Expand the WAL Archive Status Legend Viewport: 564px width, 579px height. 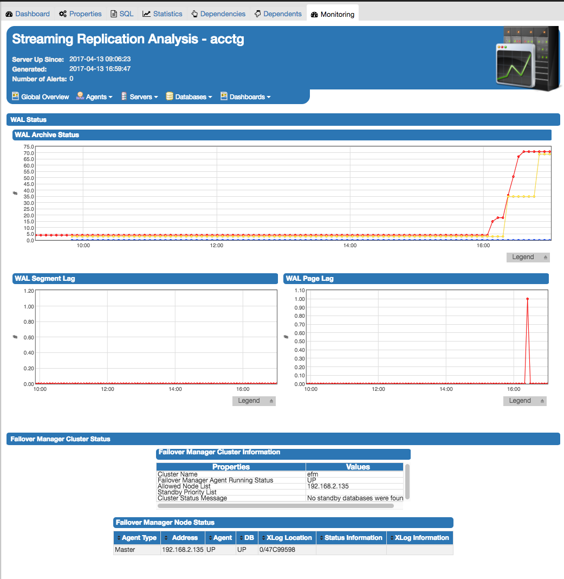pyautogui.click(x=528, y=257)
